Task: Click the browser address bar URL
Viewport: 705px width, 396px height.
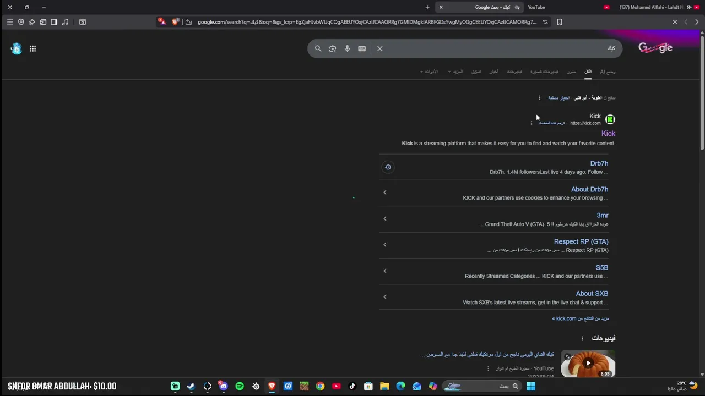Action: pyautogui.click(x=367, y=22)
